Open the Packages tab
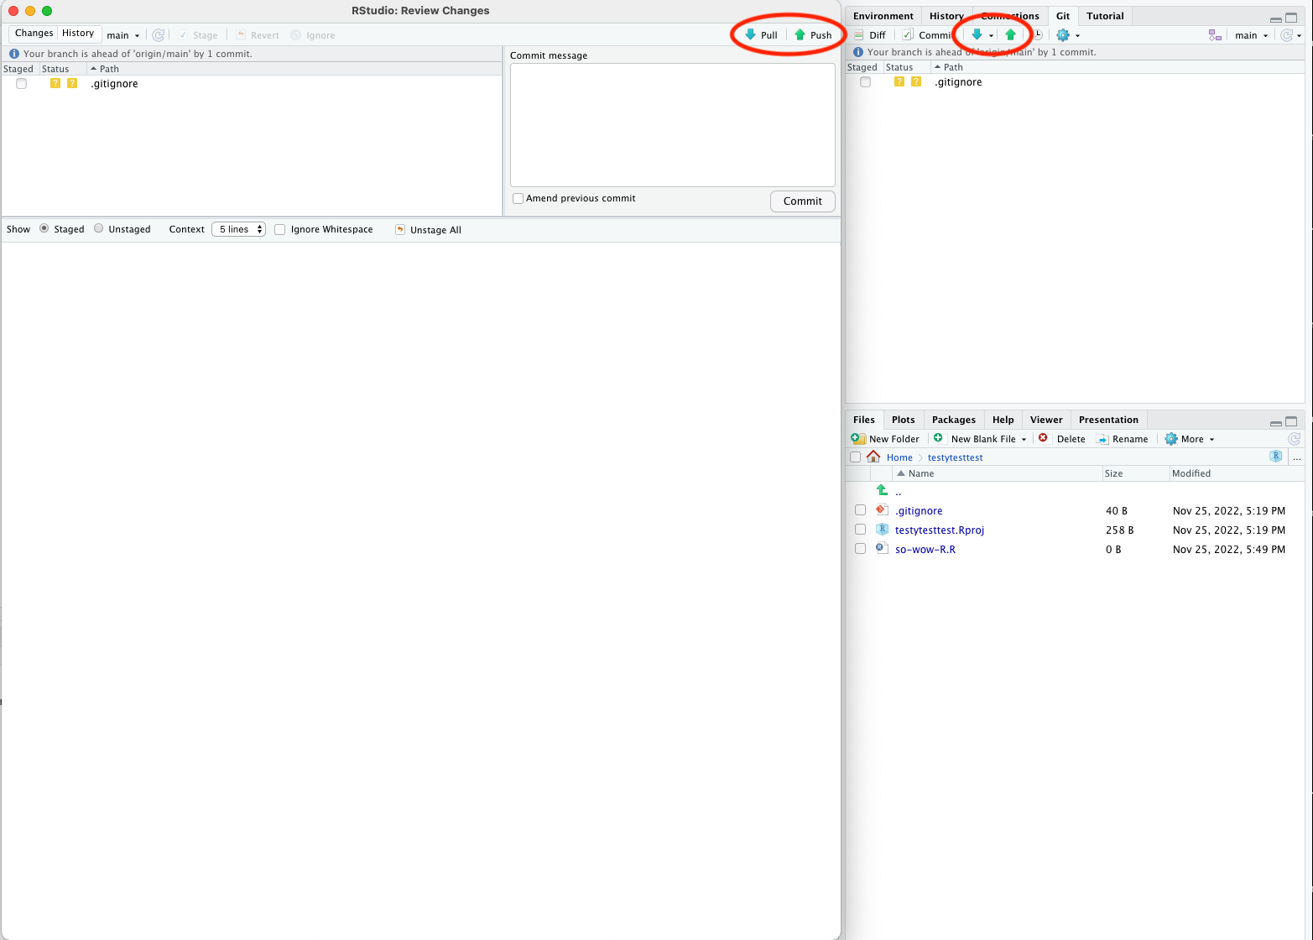This screenshot has height=940, width=1313. 953,420
